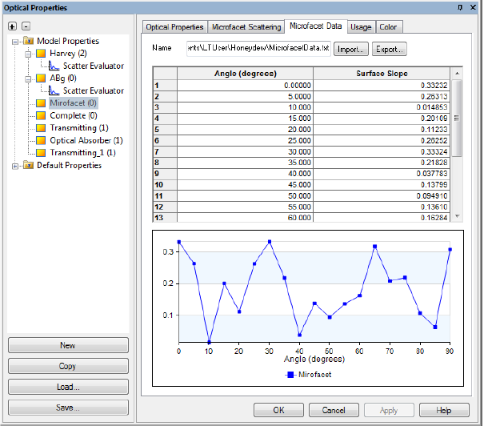Screen dimensions: 484x426
Task: Click the scatter chart icon under ABg
Action: point(54,90)
